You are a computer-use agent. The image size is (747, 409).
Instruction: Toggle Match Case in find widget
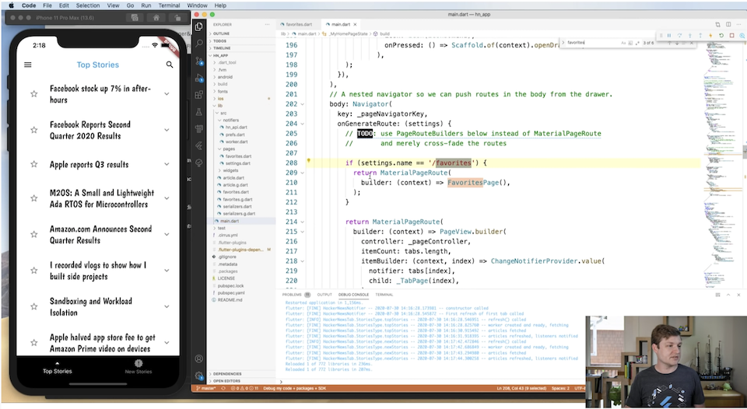[x=623, y=43]
